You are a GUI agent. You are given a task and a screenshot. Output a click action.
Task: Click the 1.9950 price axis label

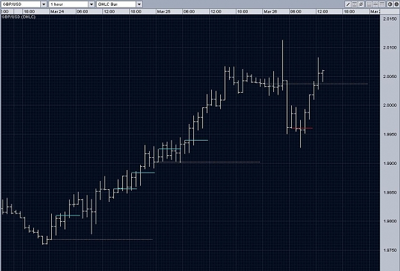click(390, 134)
